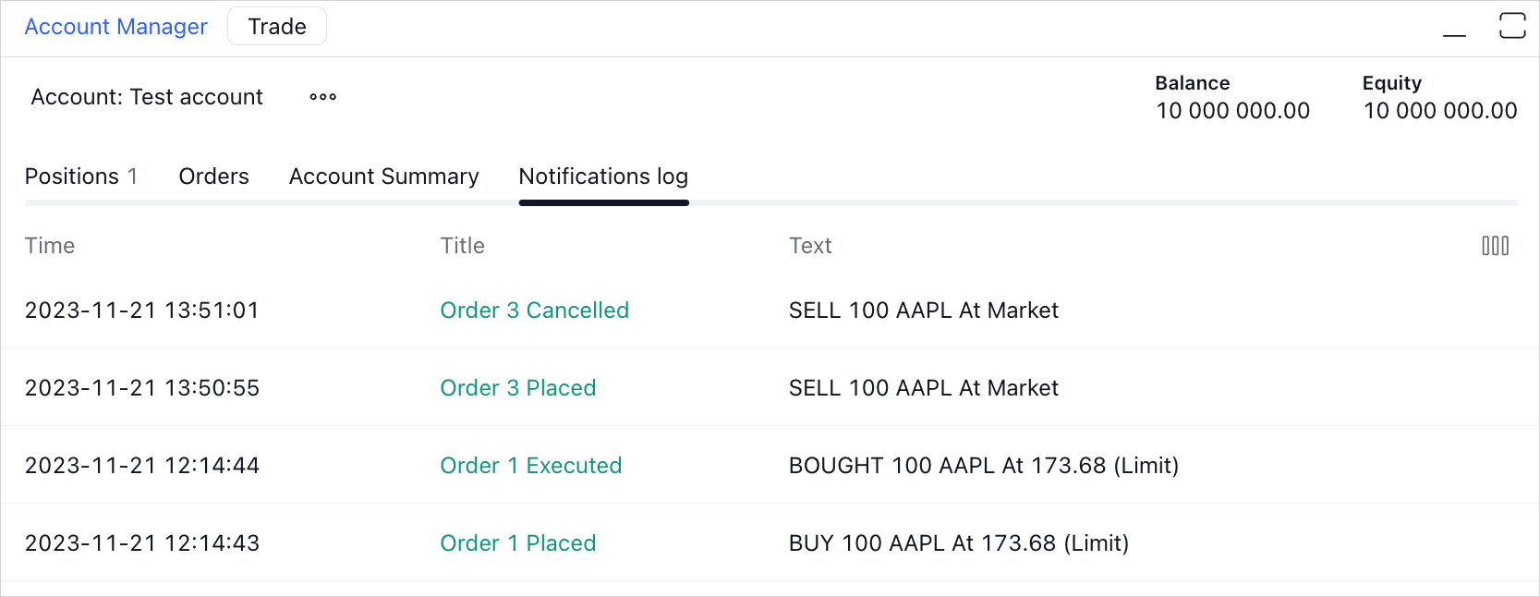Open the Account Summary tab
The height and width of the screenshot is (597, 1540).
[383, 176]
